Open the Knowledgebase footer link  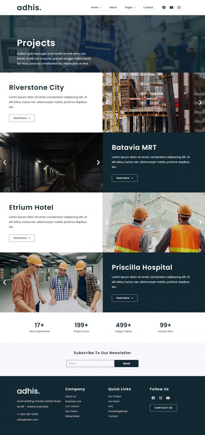click(x=118, y=411)
